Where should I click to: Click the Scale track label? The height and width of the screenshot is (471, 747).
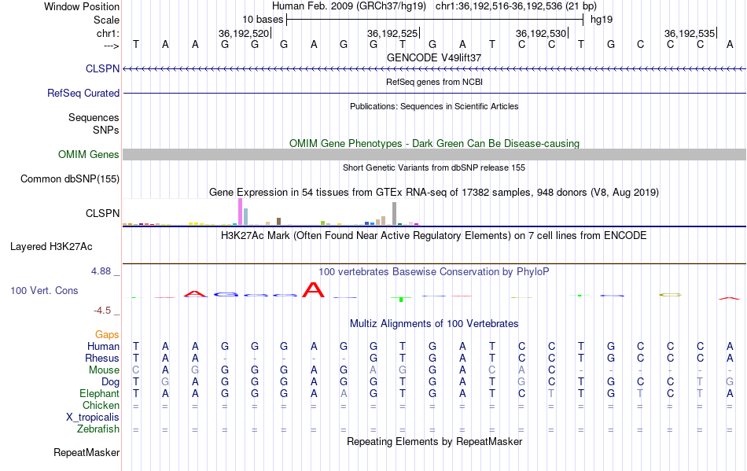tap(107, 20)
